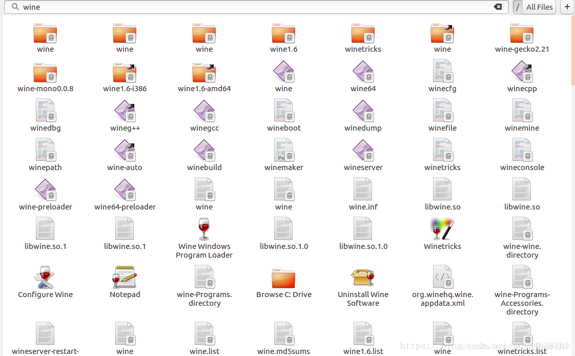
Task: Click the search field containing 'wine'
Action: 256,7
